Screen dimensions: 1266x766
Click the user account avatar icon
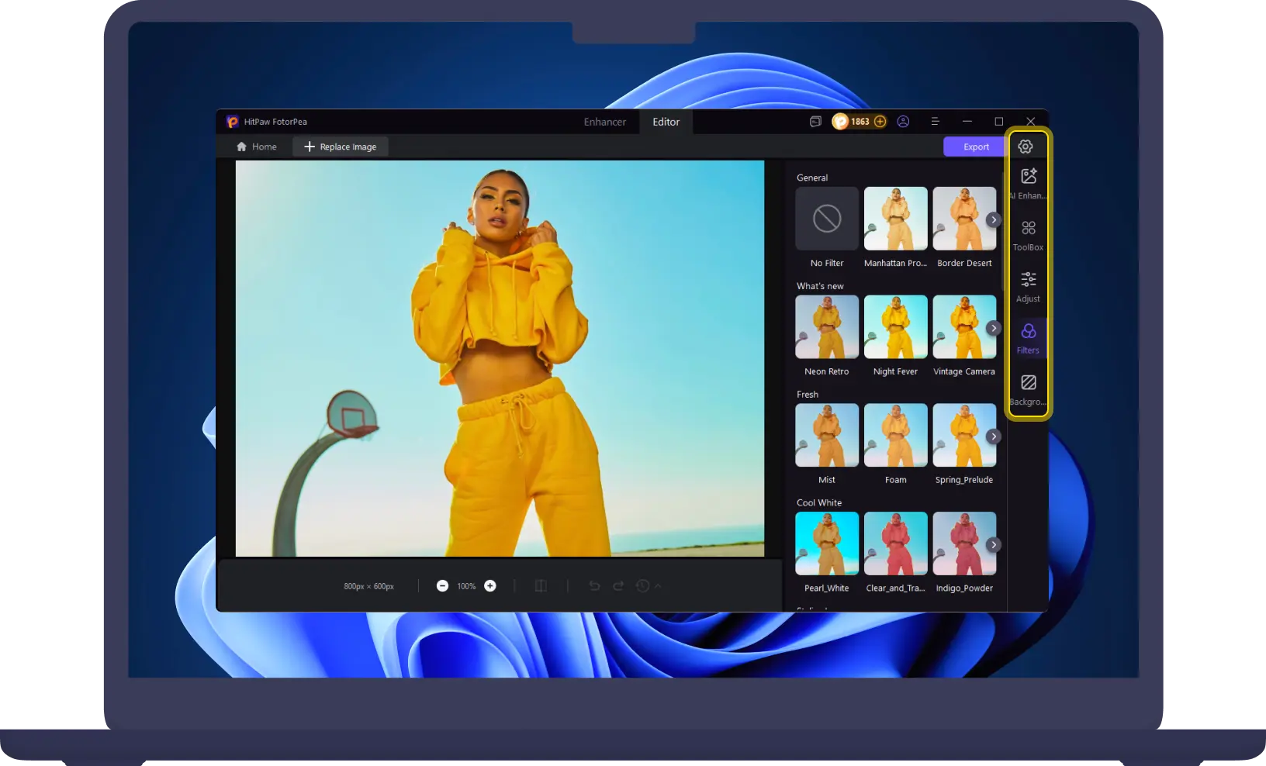[903, 122]
